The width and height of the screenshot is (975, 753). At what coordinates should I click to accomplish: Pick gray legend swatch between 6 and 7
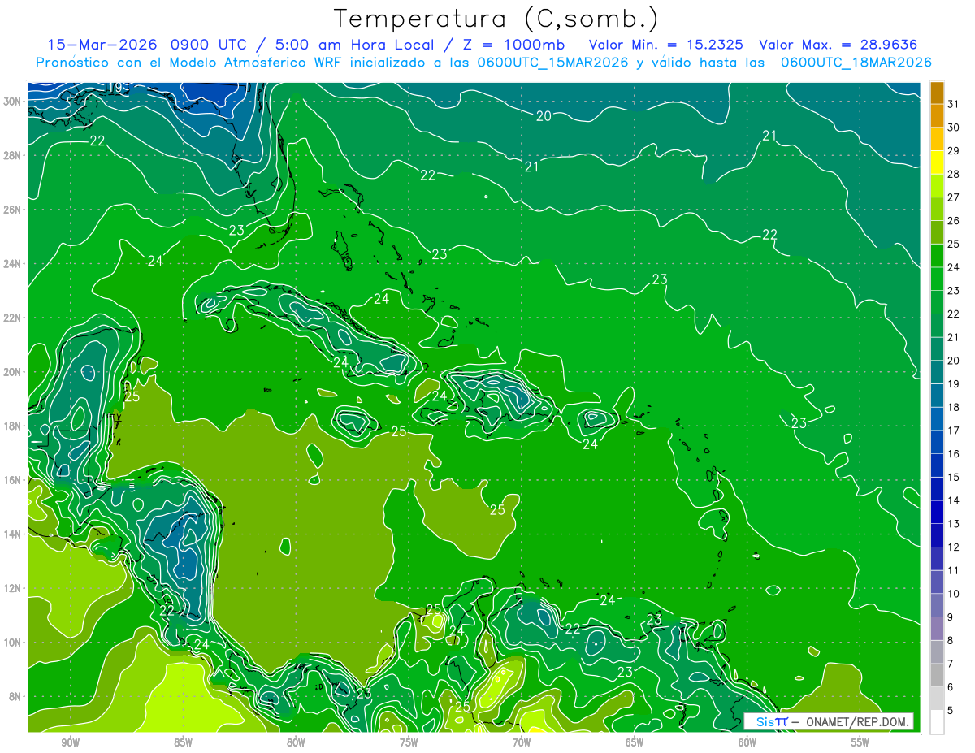click(x=937, y=676)
